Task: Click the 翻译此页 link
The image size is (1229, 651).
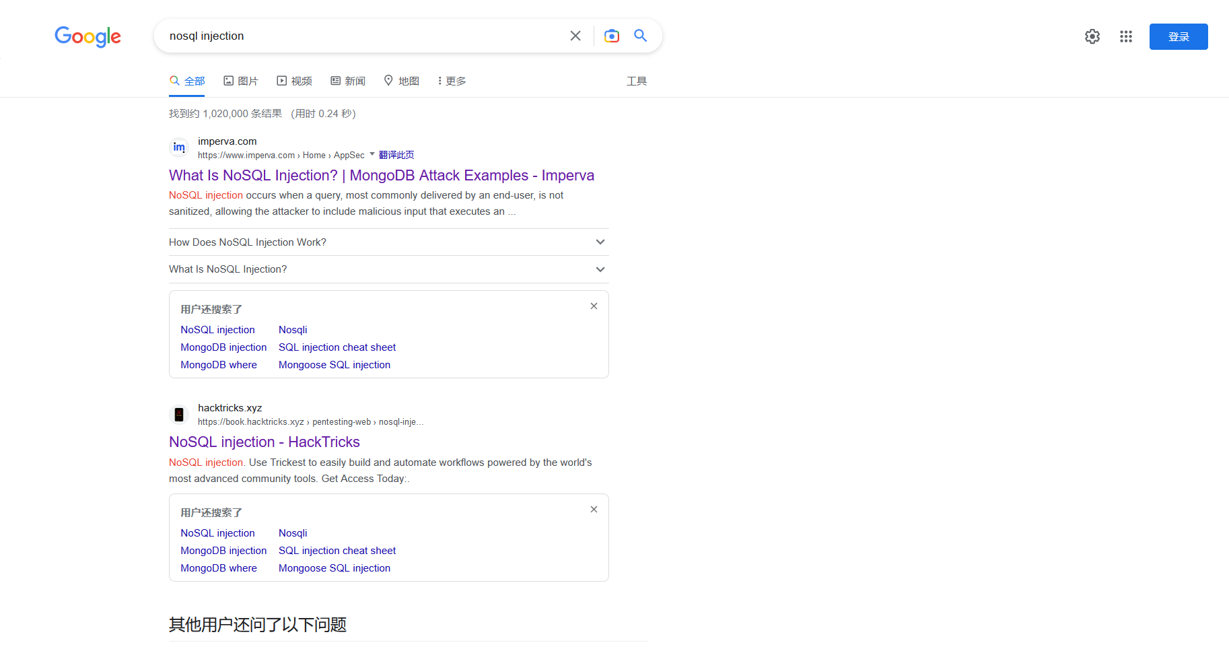Action: click(x=396, y=155)
